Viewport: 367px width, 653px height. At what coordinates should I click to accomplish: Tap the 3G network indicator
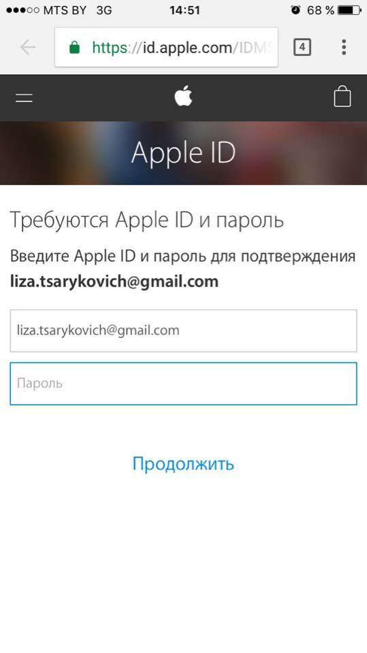(104, 10)
